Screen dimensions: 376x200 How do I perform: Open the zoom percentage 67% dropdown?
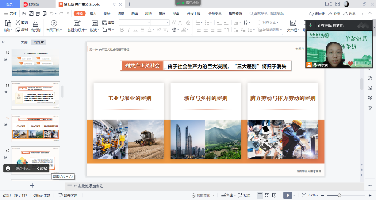click(x=313, y=195)
